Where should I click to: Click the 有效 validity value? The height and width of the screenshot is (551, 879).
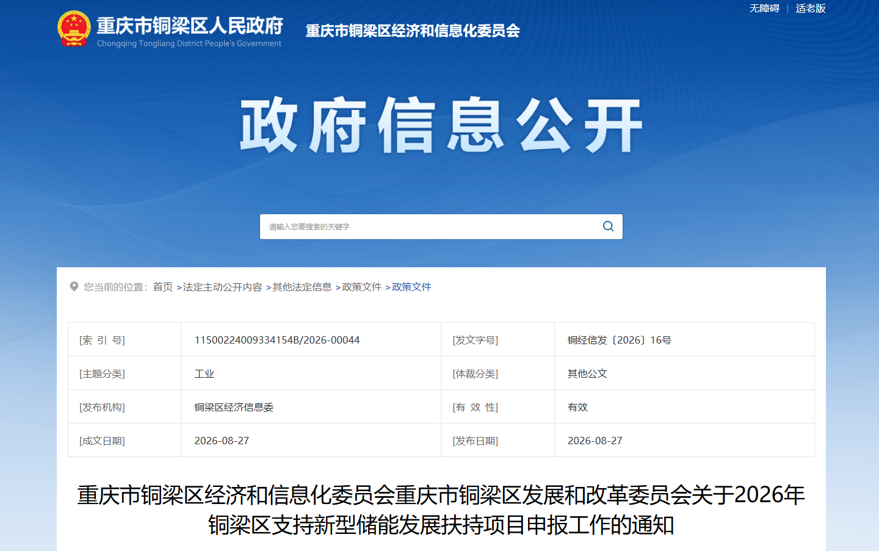coord(577,407)
